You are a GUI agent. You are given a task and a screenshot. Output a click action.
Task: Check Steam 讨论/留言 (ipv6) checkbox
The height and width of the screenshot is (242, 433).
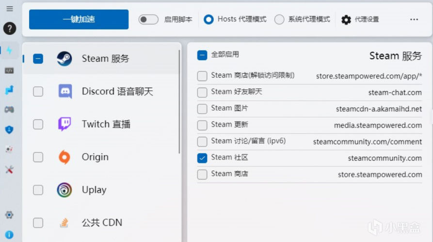[202, 142]
